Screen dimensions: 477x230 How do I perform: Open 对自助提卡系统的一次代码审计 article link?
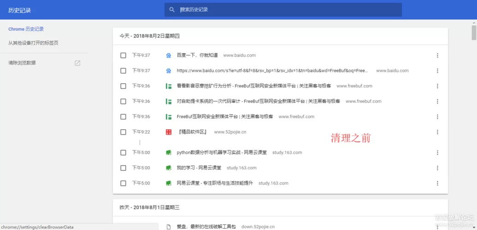click(258, 101)
